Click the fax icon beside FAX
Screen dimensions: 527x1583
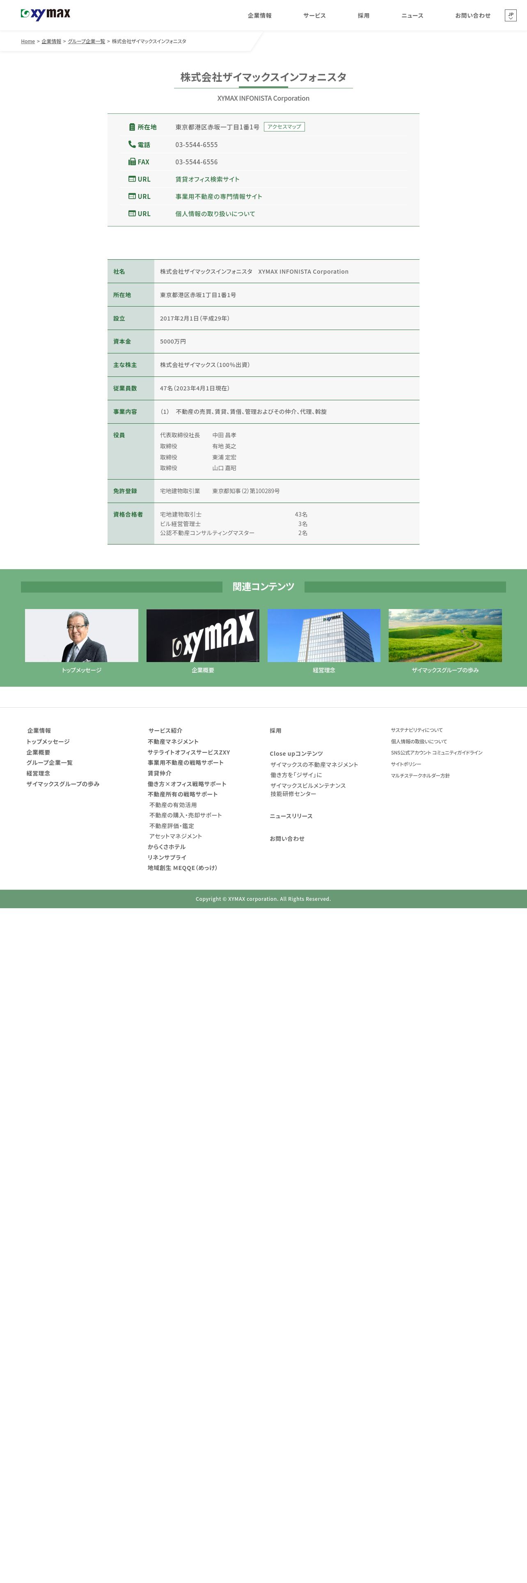click(x=132, y=162)
